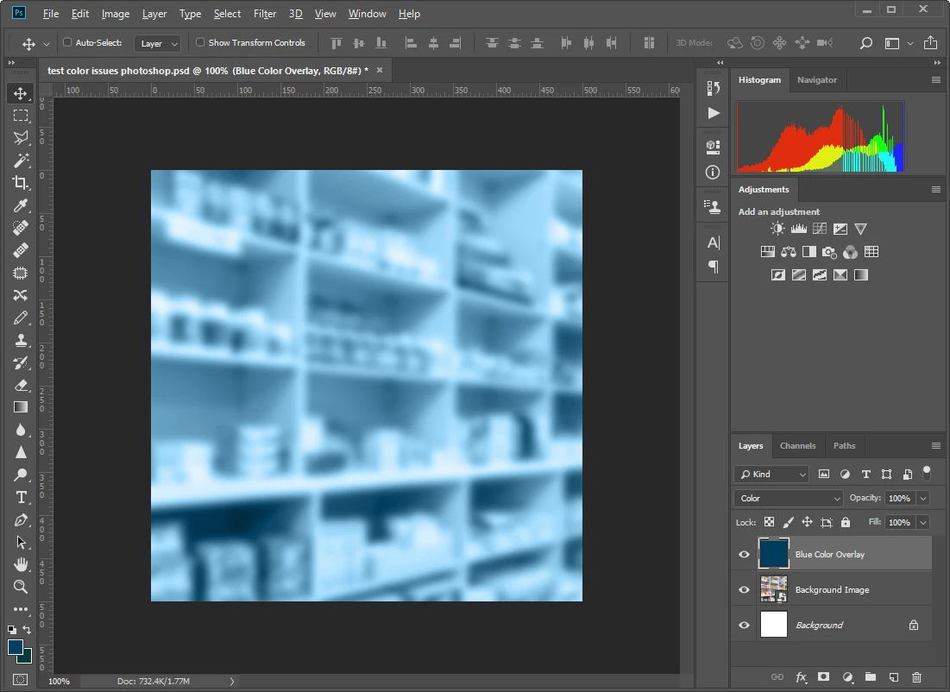
Task: Add a Gradient Map adjustment
Action: [x=861, y=275]
